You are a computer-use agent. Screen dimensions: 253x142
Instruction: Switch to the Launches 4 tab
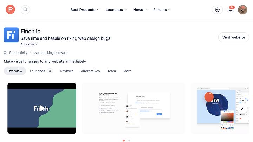pyautogui.click(x=41, y=71)
